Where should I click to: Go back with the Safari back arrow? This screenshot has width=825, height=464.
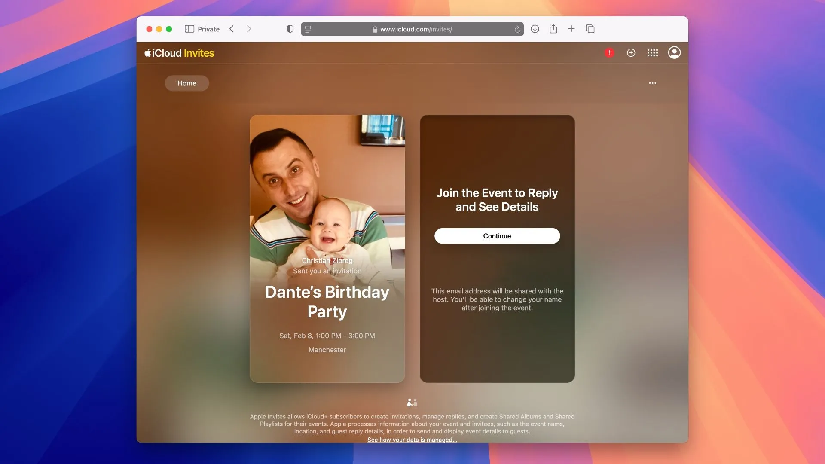tap(232, 29)
